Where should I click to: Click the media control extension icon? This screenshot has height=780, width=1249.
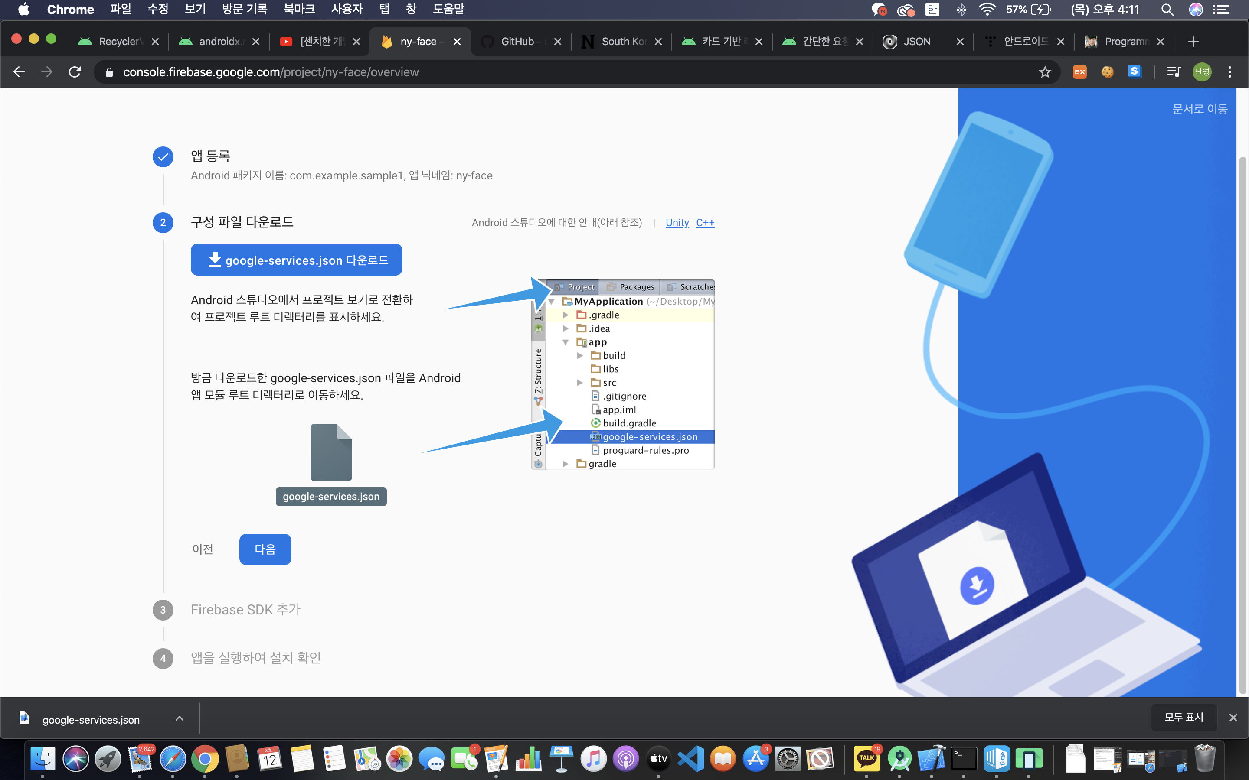click(1173, 72)
